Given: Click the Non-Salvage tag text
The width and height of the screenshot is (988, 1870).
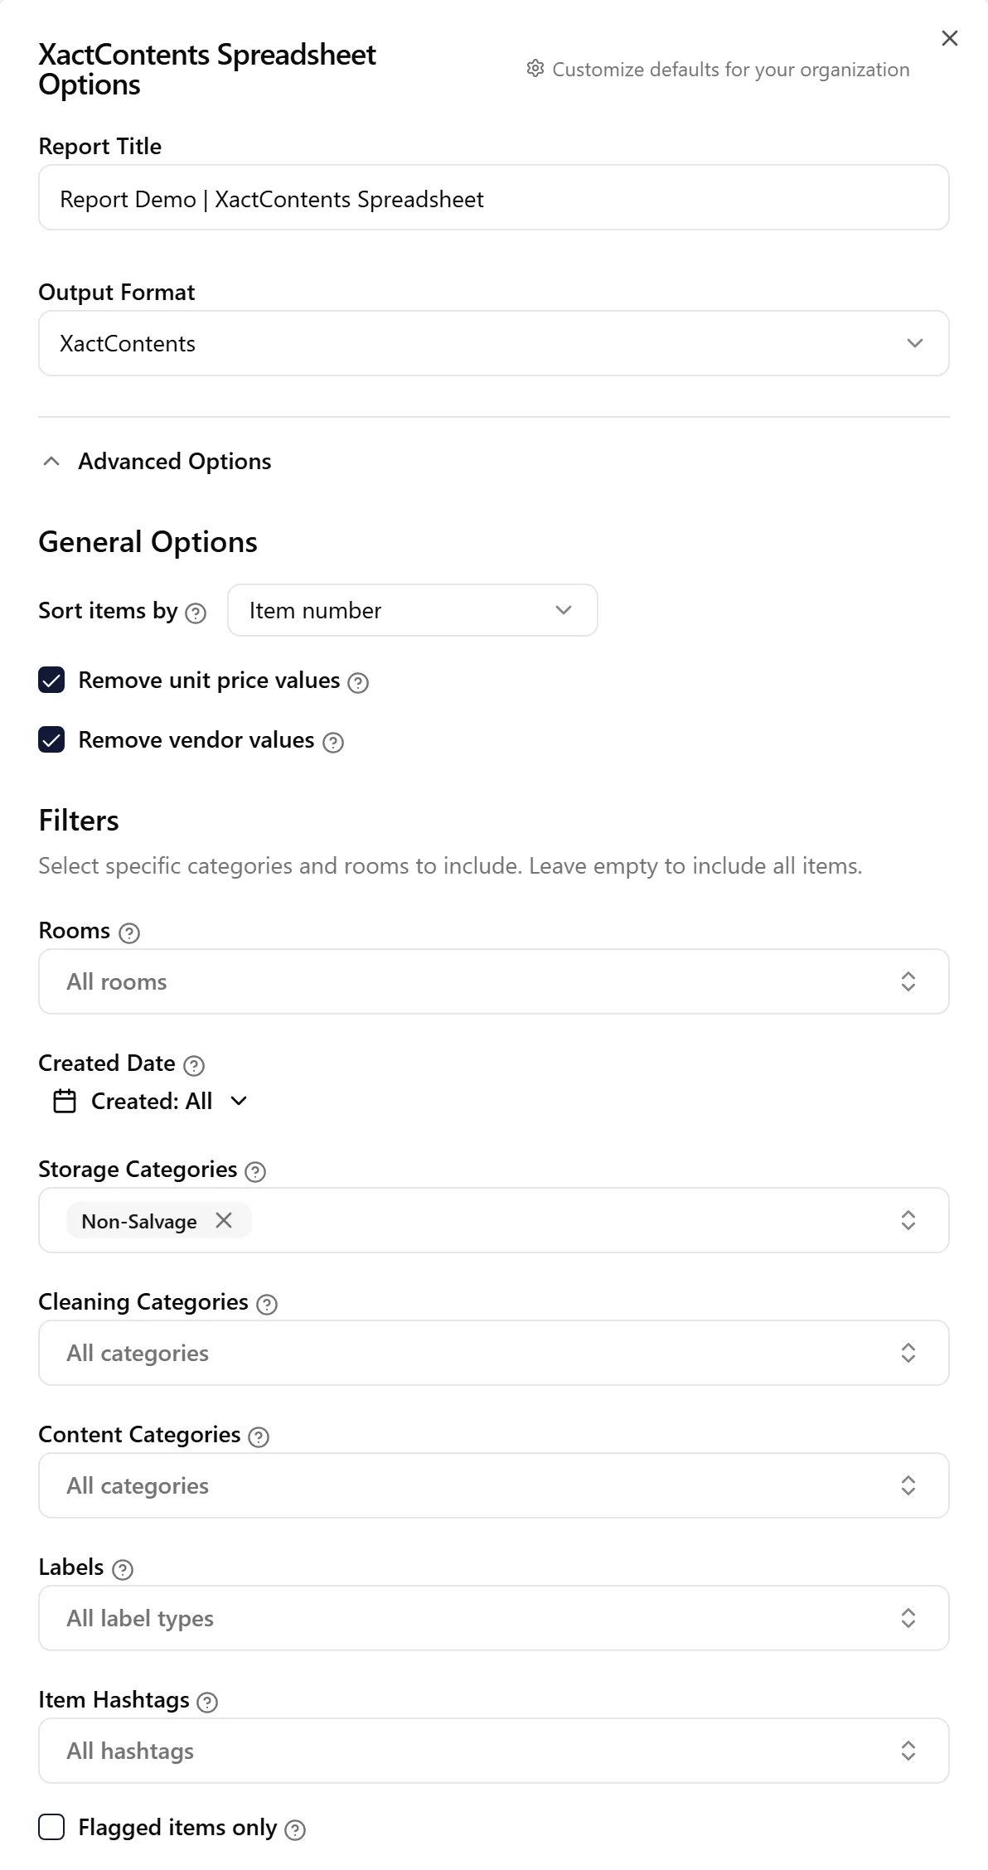Looking at the screenshot, I should [139, 1221].
